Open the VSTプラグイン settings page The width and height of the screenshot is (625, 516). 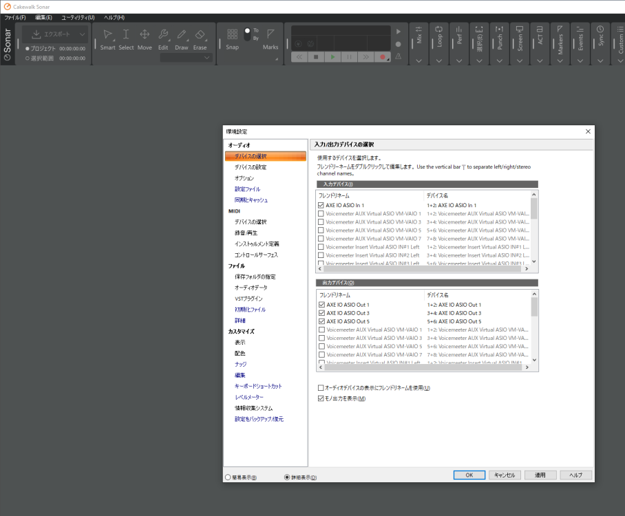[x=248, y=299]
